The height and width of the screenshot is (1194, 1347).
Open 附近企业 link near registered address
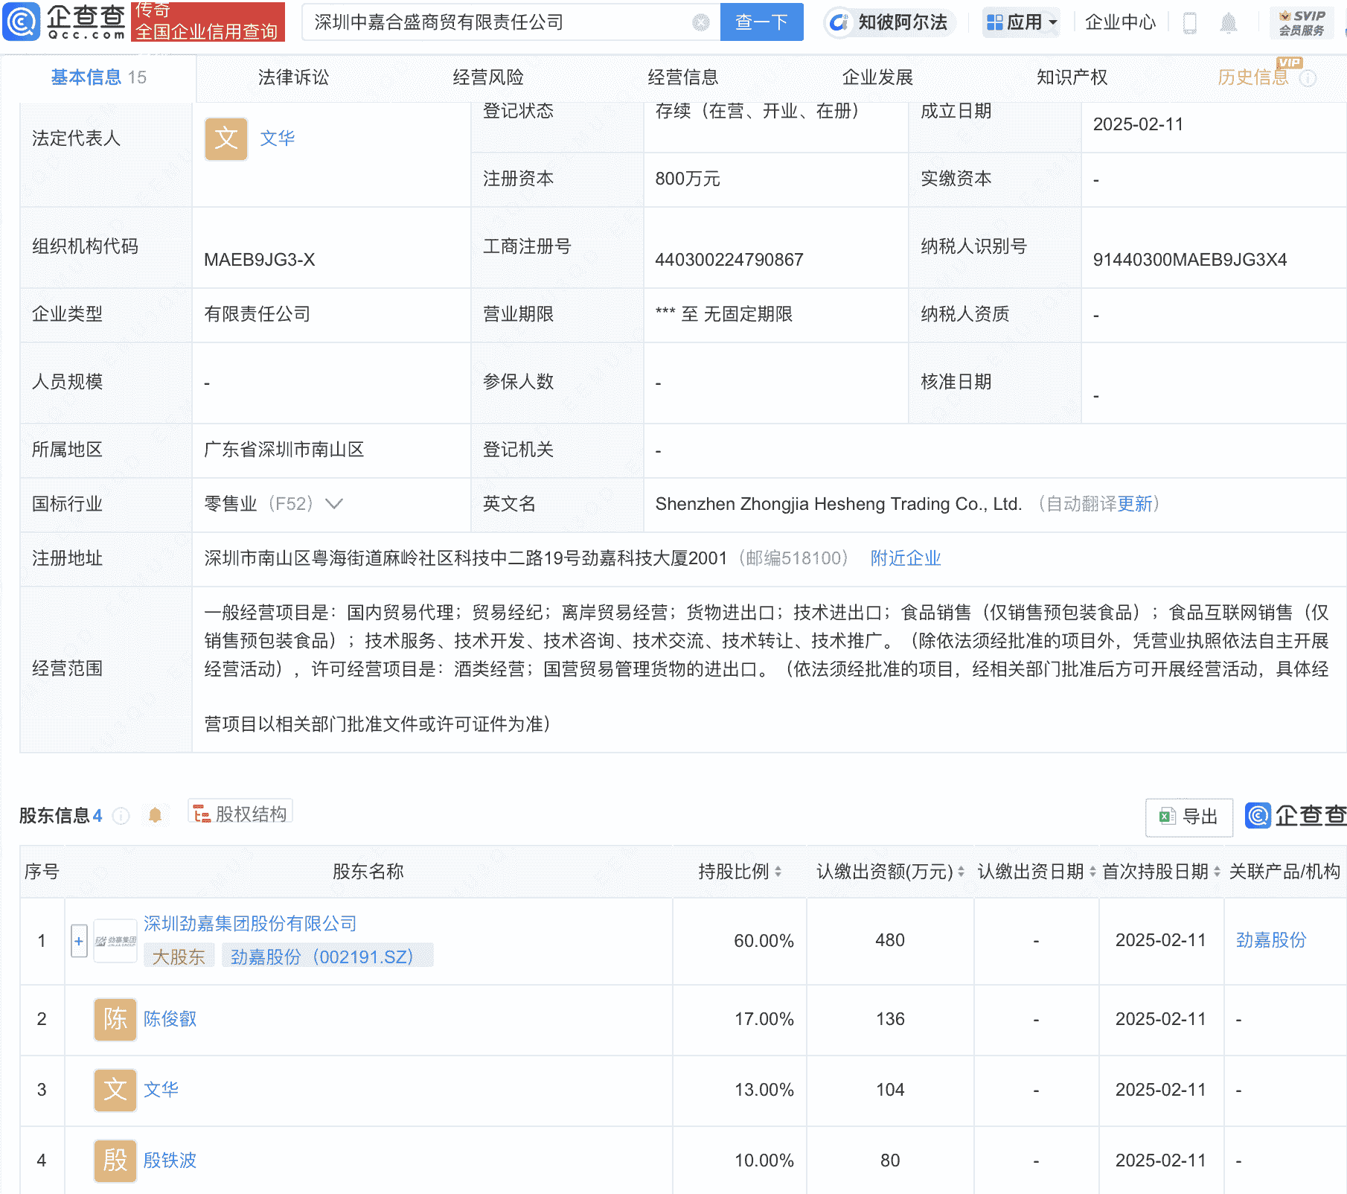(x=904, y=558)
